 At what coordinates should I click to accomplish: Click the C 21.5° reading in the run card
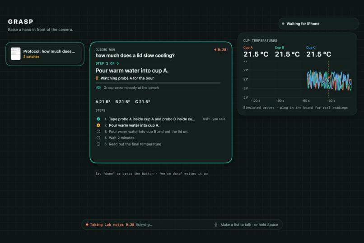pos(143,102)
